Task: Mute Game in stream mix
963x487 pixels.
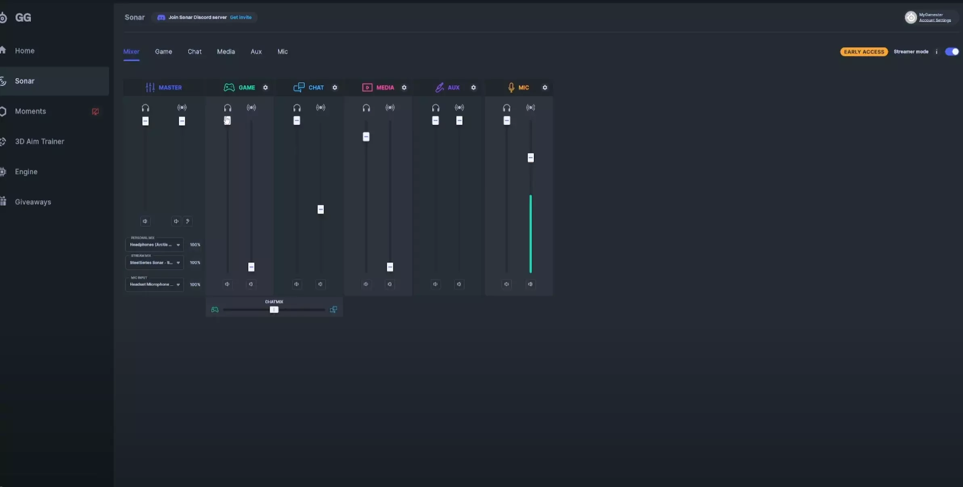Action: point(251,284)
